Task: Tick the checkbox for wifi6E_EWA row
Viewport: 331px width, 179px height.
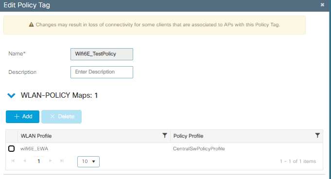Action: [x=11, y=148]
